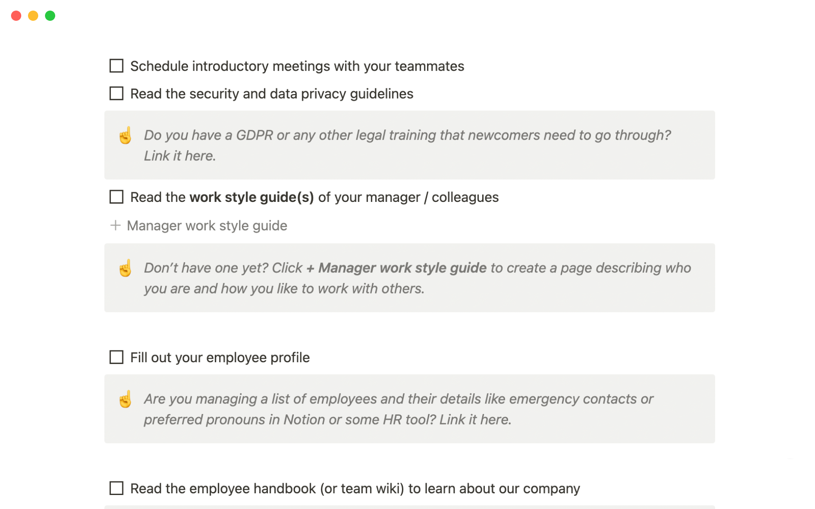The image size is (815, 509).
Task: Check the employee handbook to-do box
Action: 116,488
